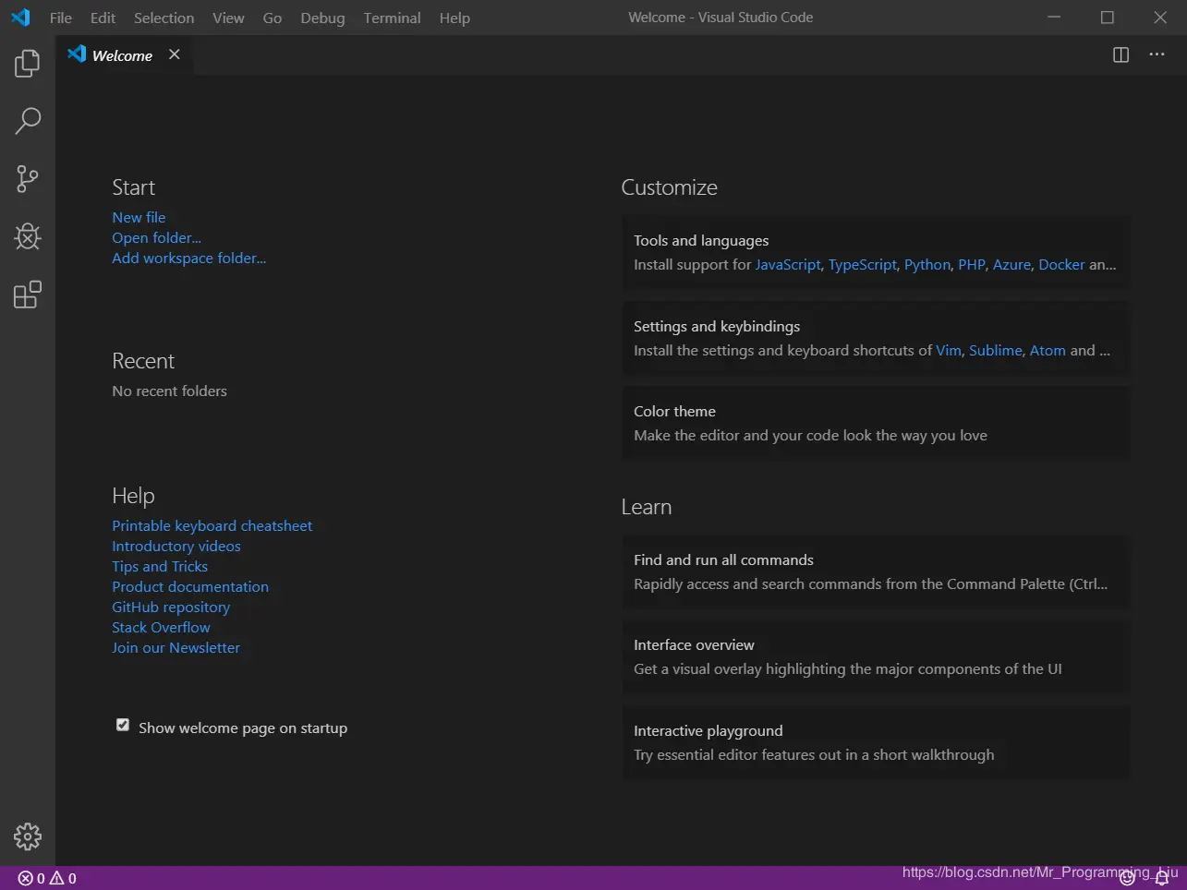Viewport: 1187px width, 890px height.
Task: Click the Settings and keybindings heading
Action: tap(717, 326)
